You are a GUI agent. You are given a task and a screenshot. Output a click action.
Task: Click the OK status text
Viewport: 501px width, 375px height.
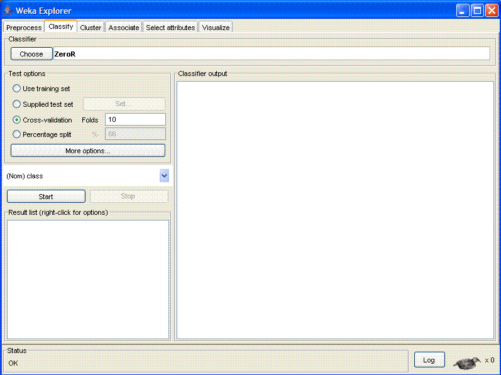[x=13, y=363]
